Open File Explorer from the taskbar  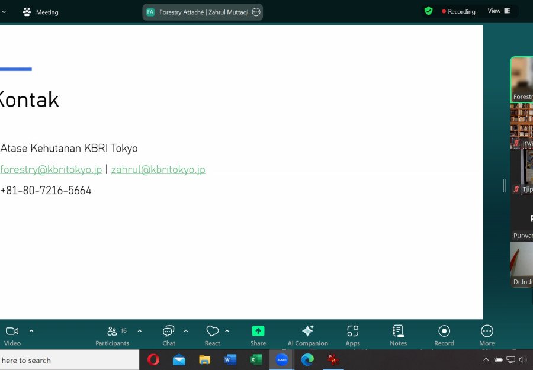coord(205,360)
